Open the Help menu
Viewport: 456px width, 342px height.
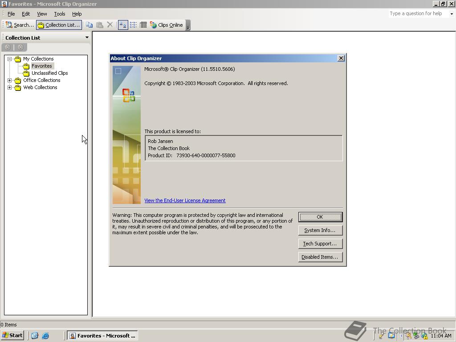pyautogui.click(x=77, y=14)
